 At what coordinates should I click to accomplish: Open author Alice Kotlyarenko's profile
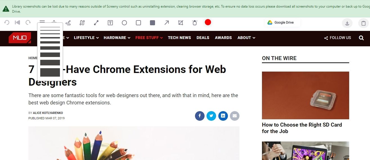pos(48,113)
